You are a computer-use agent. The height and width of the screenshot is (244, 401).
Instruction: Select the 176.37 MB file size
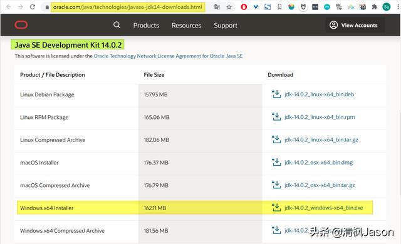click(x=156, y=163)
